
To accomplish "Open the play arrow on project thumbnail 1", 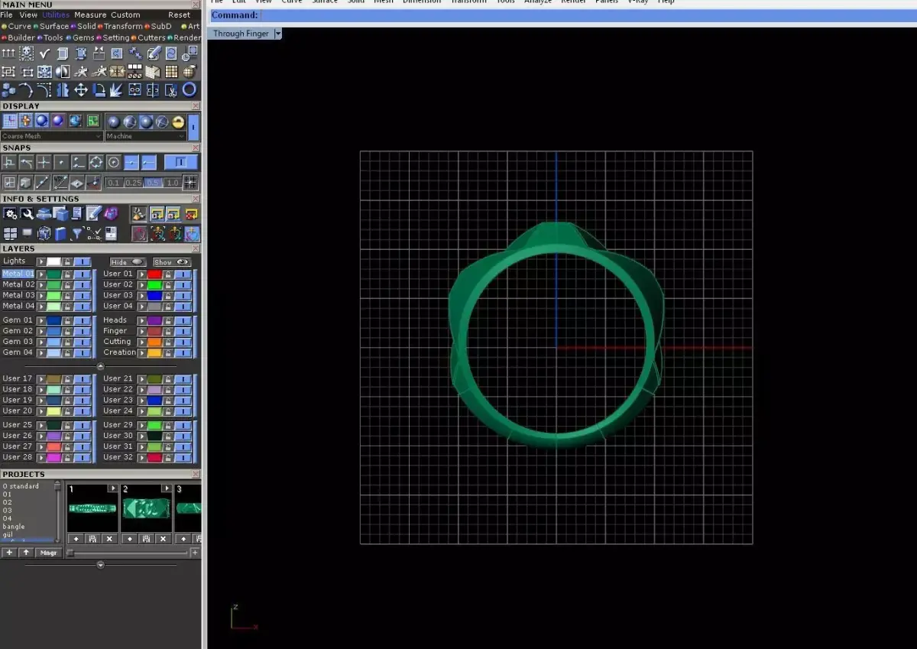I will [112, 488].
